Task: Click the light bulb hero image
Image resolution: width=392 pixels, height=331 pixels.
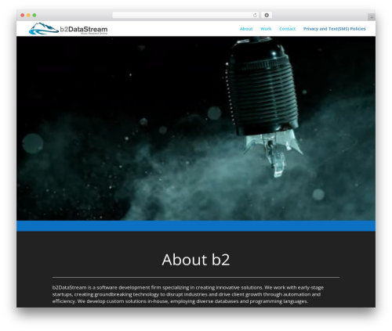Action: coord(196,128)
